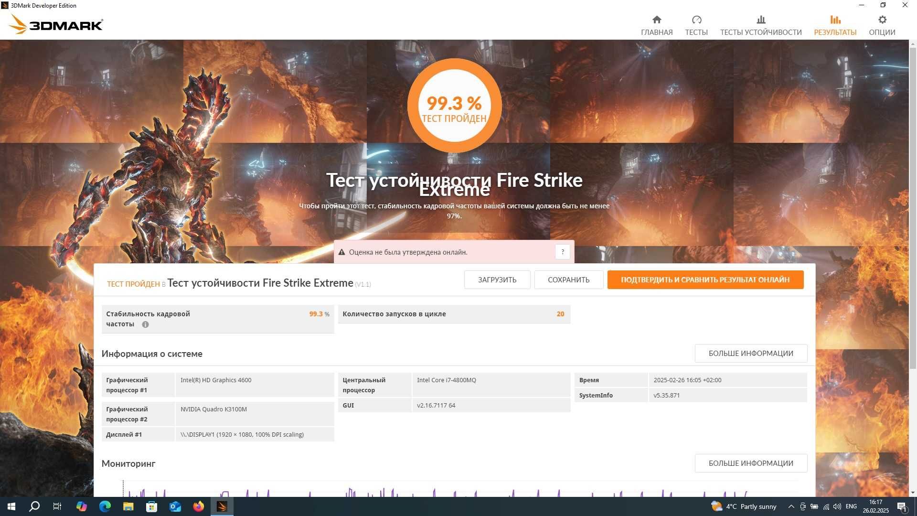Click the ТЕСТ ПРОЙДЕН label in results header

click(x=133, y=284)
